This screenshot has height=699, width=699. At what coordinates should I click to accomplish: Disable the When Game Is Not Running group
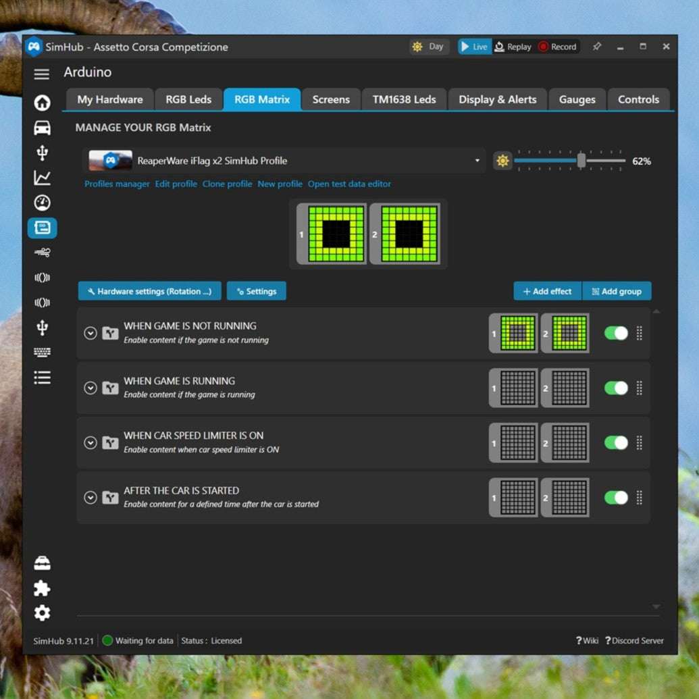point(616,333)
